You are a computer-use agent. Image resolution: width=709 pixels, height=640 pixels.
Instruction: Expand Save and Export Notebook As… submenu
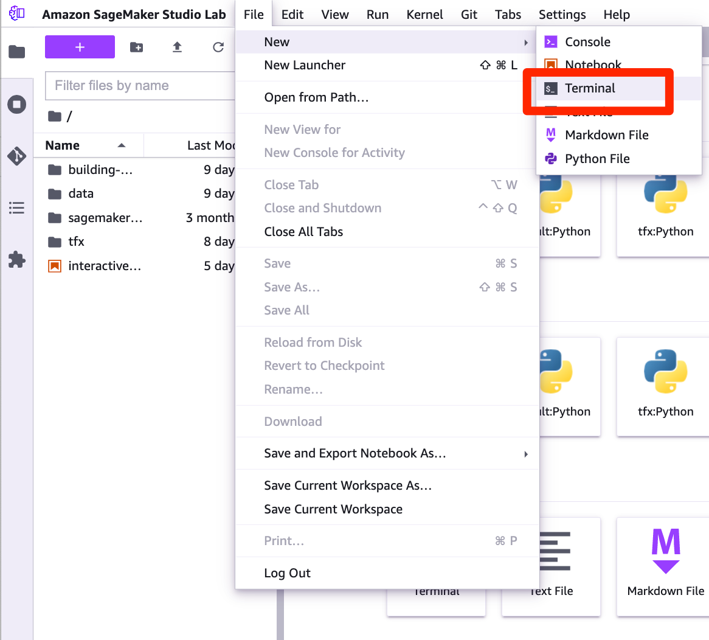click(x=387, y=453)
